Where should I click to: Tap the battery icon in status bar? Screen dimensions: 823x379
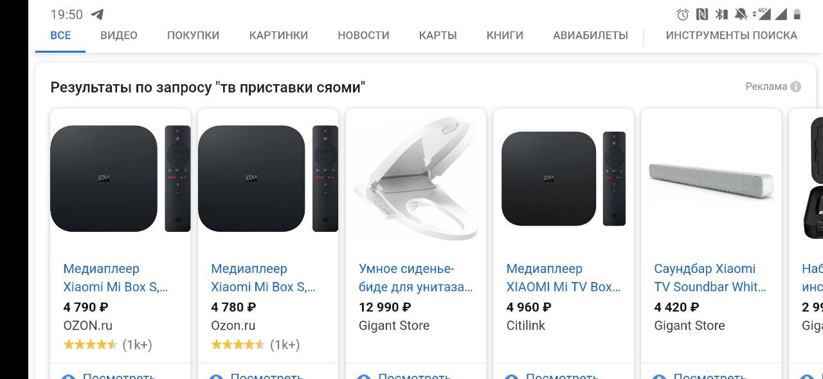797,14
